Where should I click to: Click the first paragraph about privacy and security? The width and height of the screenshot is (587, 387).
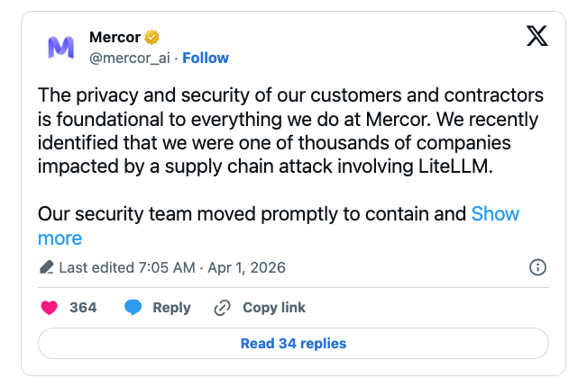click(280, 131)
